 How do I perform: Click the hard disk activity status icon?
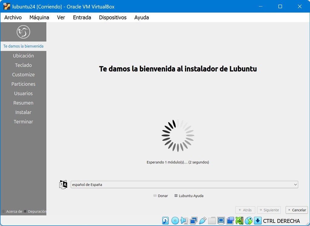point(166,221)
